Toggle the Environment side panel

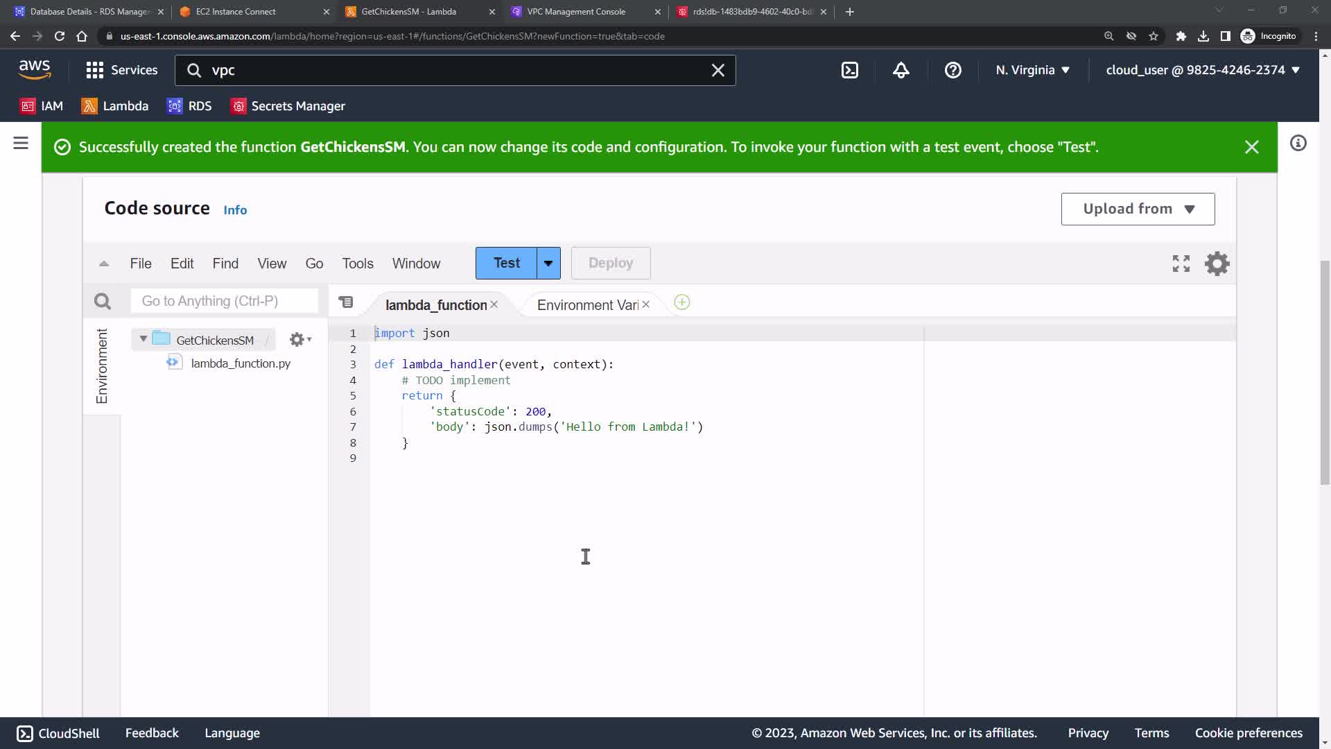tap(102, 365)
